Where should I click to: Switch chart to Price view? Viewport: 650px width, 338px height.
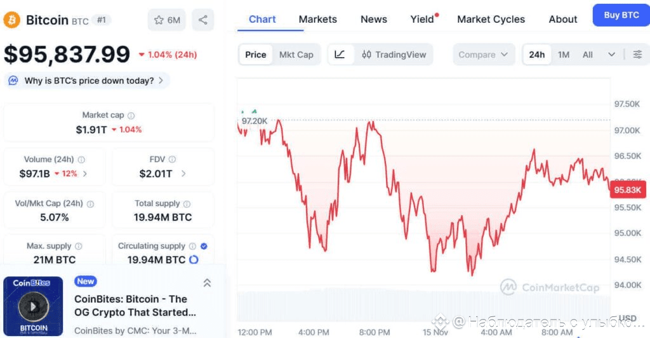coord(256,55)
